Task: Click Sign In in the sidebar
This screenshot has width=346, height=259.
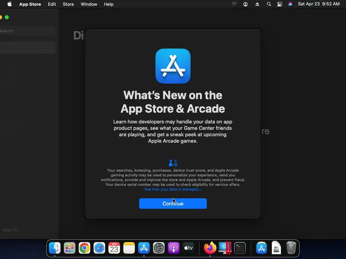Action: click(x=10, y=230)
